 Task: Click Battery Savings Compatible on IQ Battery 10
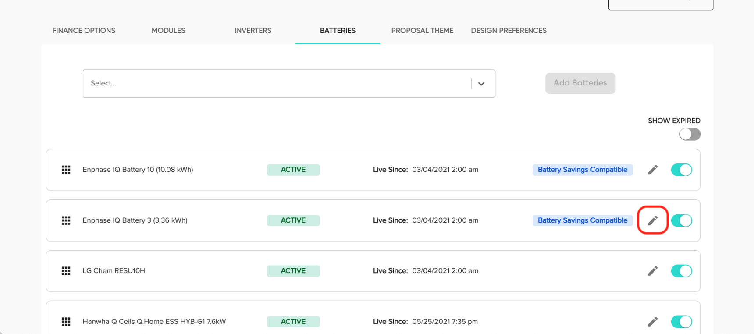582,170
